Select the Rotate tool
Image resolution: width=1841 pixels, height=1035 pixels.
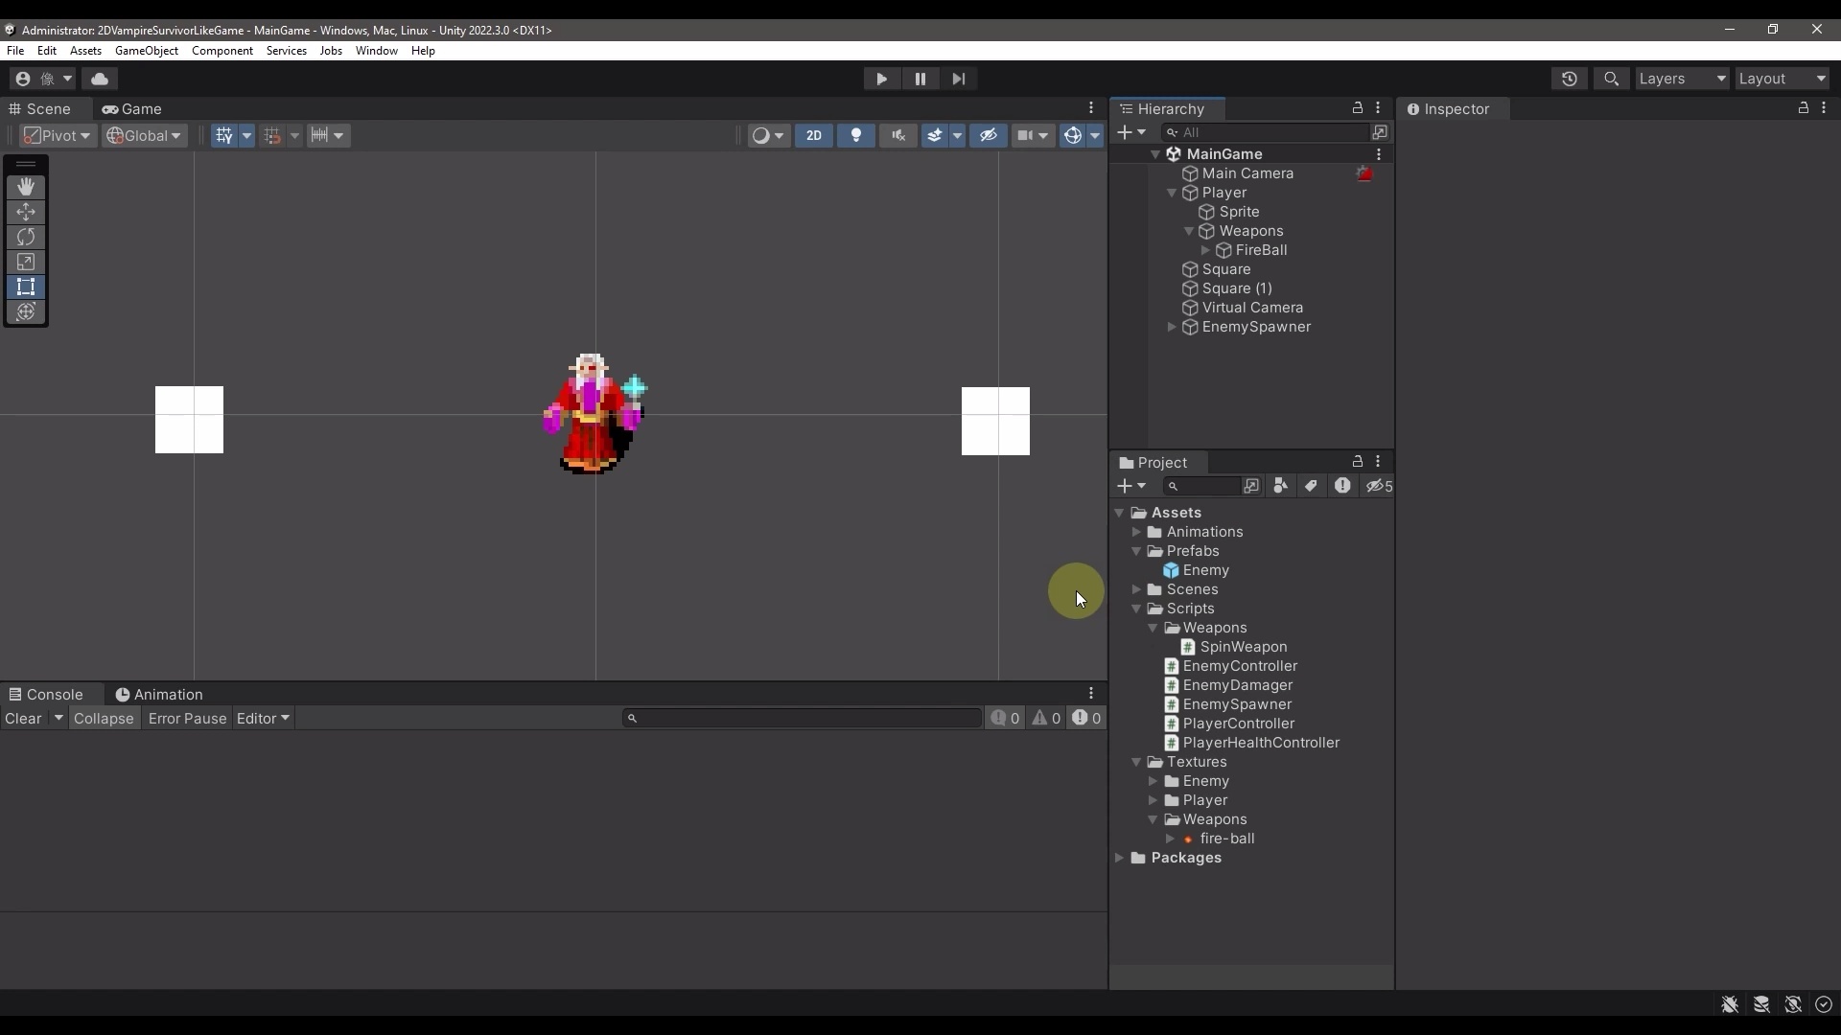(25, 237)
